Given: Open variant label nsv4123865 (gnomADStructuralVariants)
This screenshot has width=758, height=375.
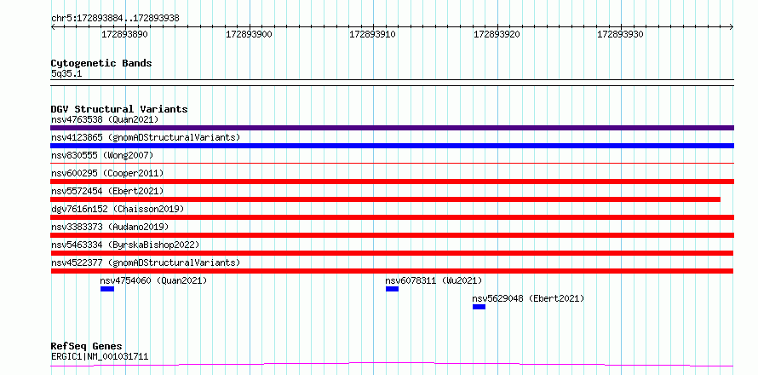Looking at the screenshot, I should [146, 137].
